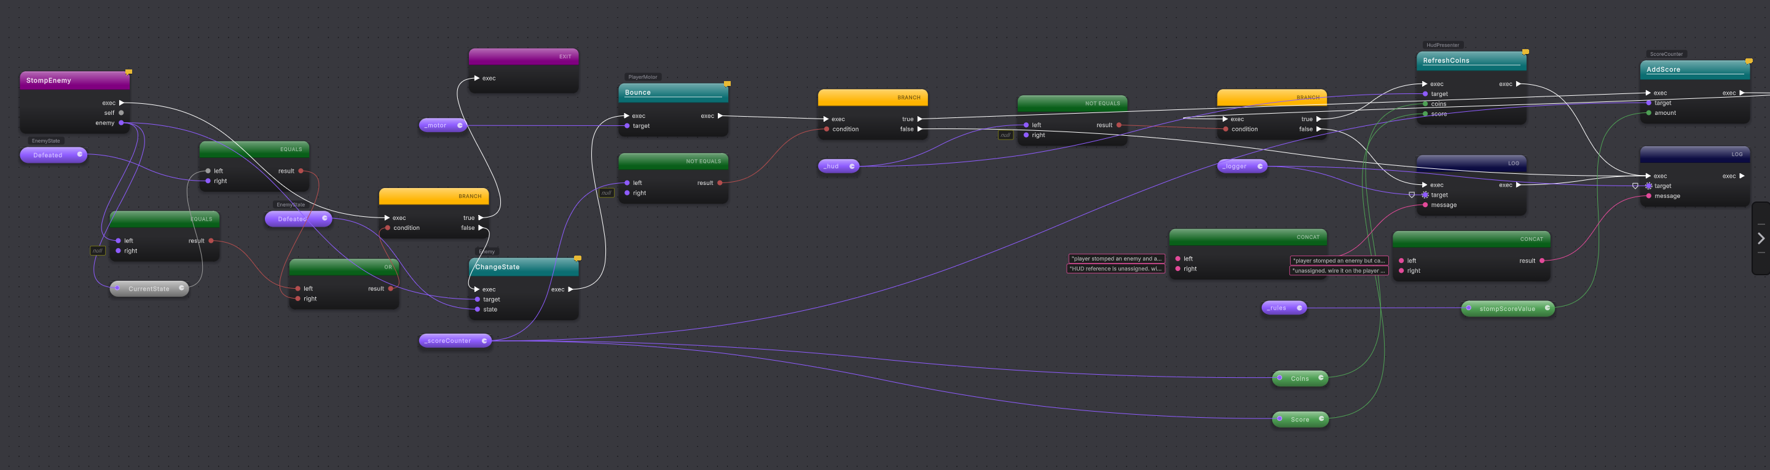1770x470 pixels.
Task: Click the output connector on _motor pill
Action: point(460,125)
